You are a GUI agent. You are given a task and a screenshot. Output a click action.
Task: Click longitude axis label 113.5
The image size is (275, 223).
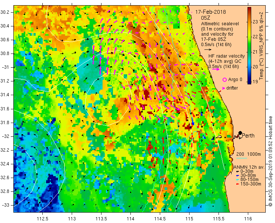[101, 219]
